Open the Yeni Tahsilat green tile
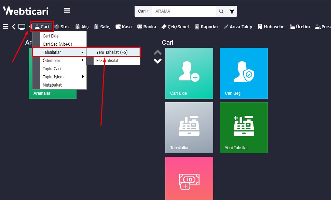The image size is (331, 200). [244, 128]
